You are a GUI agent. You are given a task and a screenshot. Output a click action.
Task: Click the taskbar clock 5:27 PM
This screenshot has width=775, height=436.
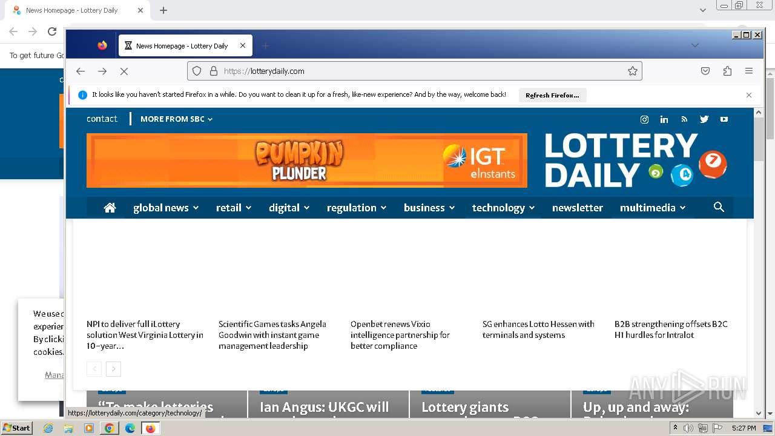click(x=744, y=428)
